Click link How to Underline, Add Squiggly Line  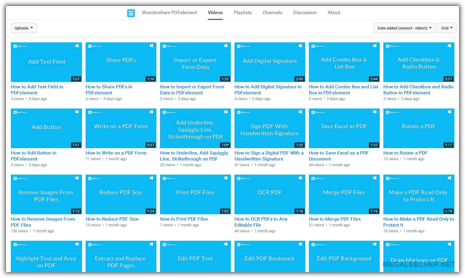click(x=194, y=156)
